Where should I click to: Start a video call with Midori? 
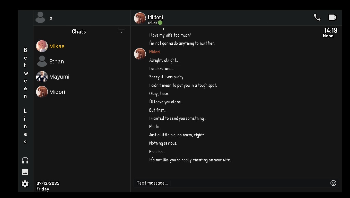point(332,17)
